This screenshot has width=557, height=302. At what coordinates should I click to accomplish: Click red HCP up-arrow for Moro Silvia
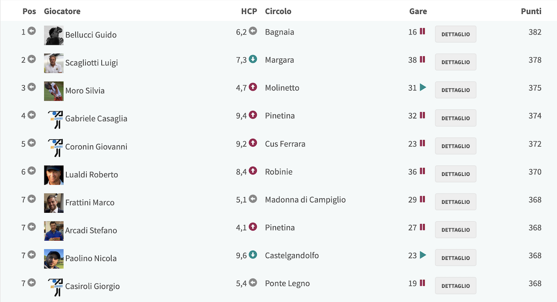[253, 87]
